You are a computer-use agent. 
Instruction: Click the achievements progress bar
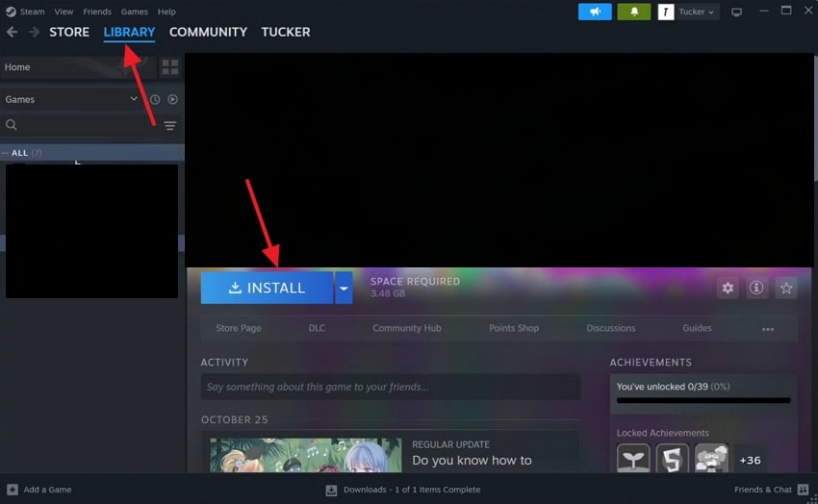703,400
